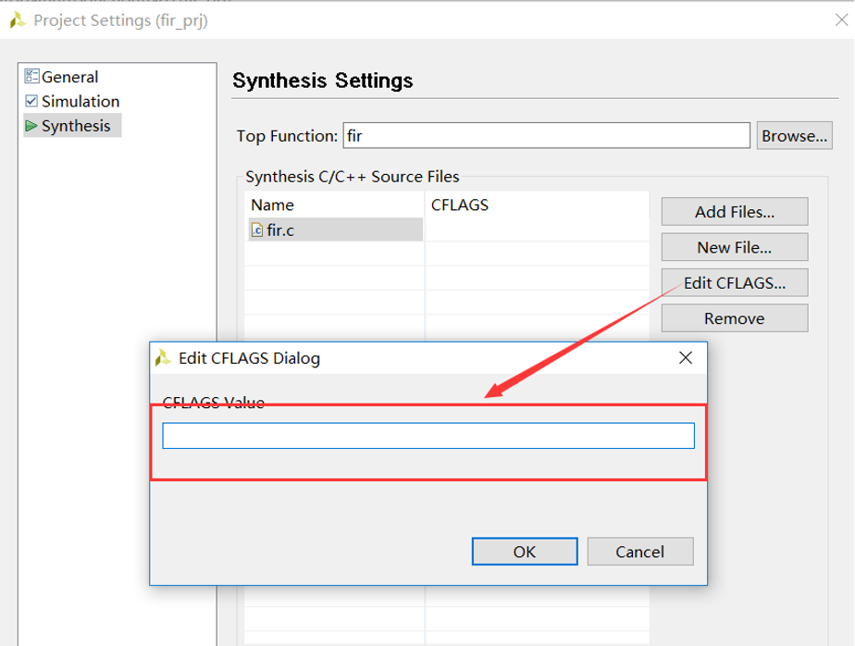Click the Simulation checkmark icon

click(x=31, y=101)
